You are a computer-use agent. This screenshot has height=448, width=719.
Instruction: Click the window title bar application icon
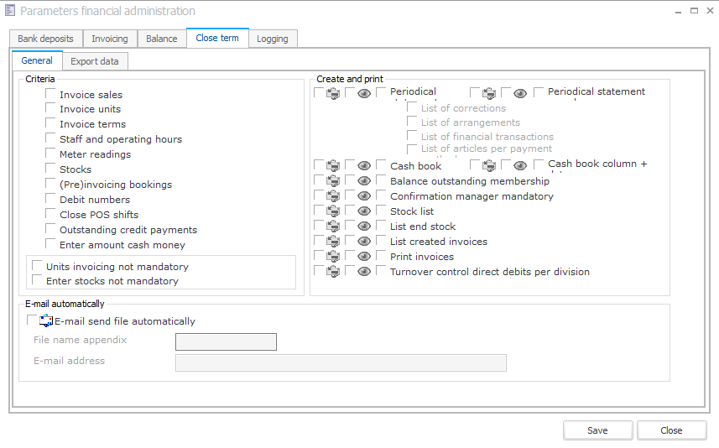tap(10, 11)
